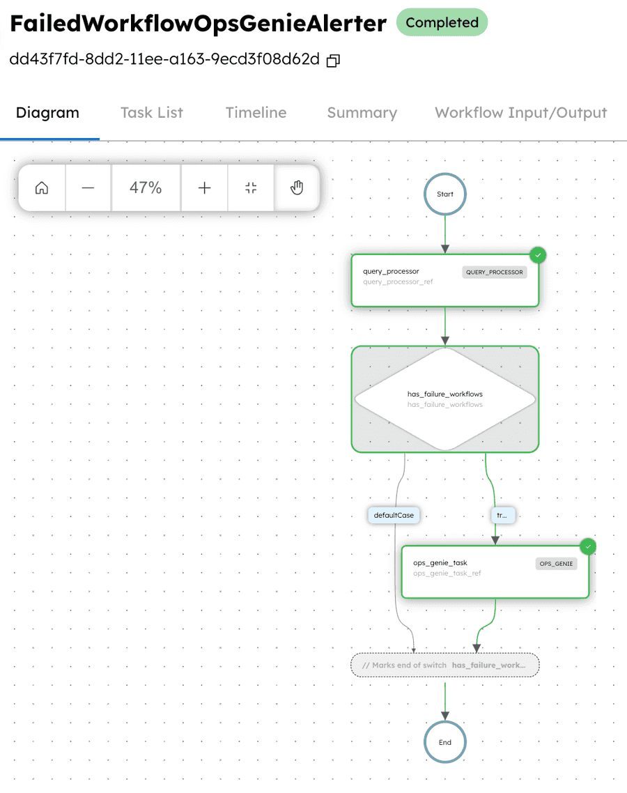The width and height of the screenshot is (627, 793).
Task: Click the query_processor_ref reference text
Action: coord(398,282)
